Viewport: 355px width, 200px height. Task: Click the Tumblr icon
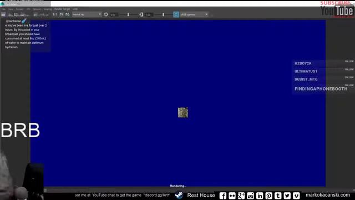[x=278, y=196]
